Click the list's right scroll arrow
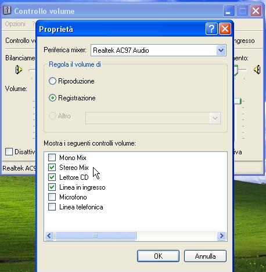This screenshot has height=272, width=266. tap(221, 236)
